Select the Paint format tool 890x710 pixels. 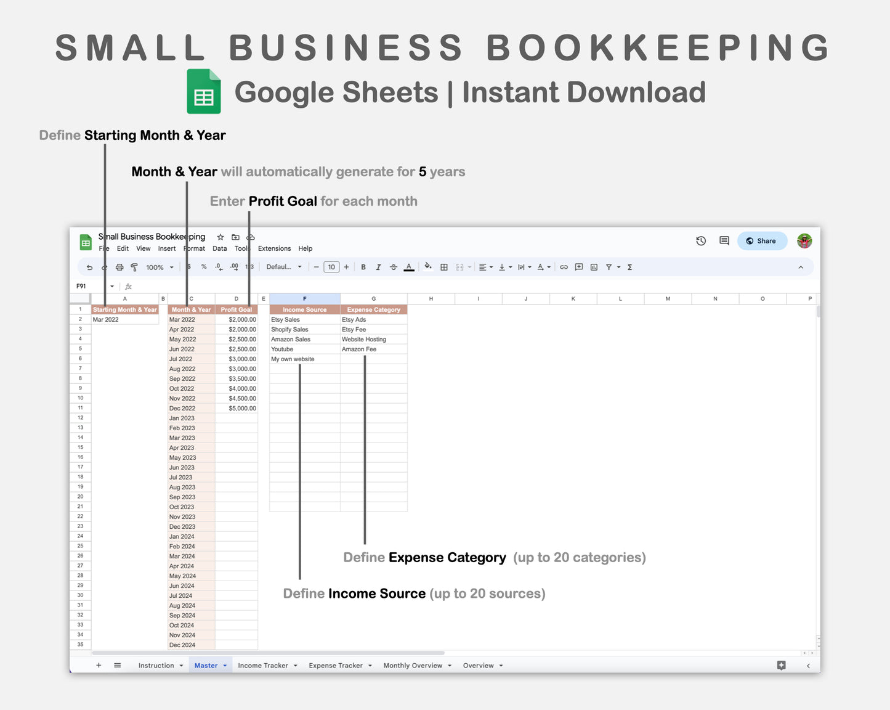134,267
